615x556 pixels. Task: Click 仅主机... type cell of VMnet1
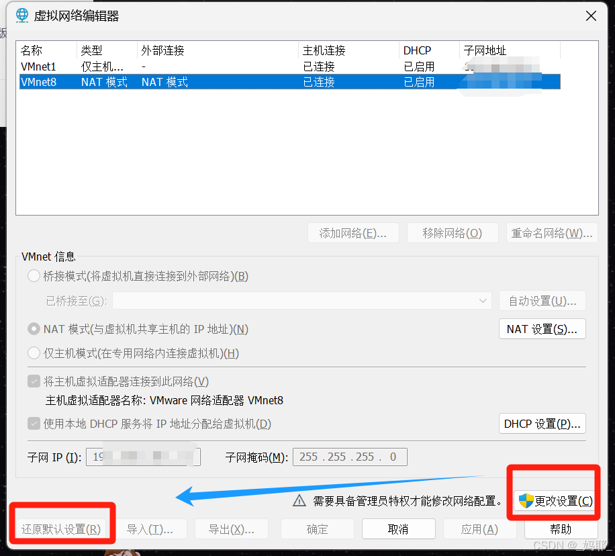(102, 66)
